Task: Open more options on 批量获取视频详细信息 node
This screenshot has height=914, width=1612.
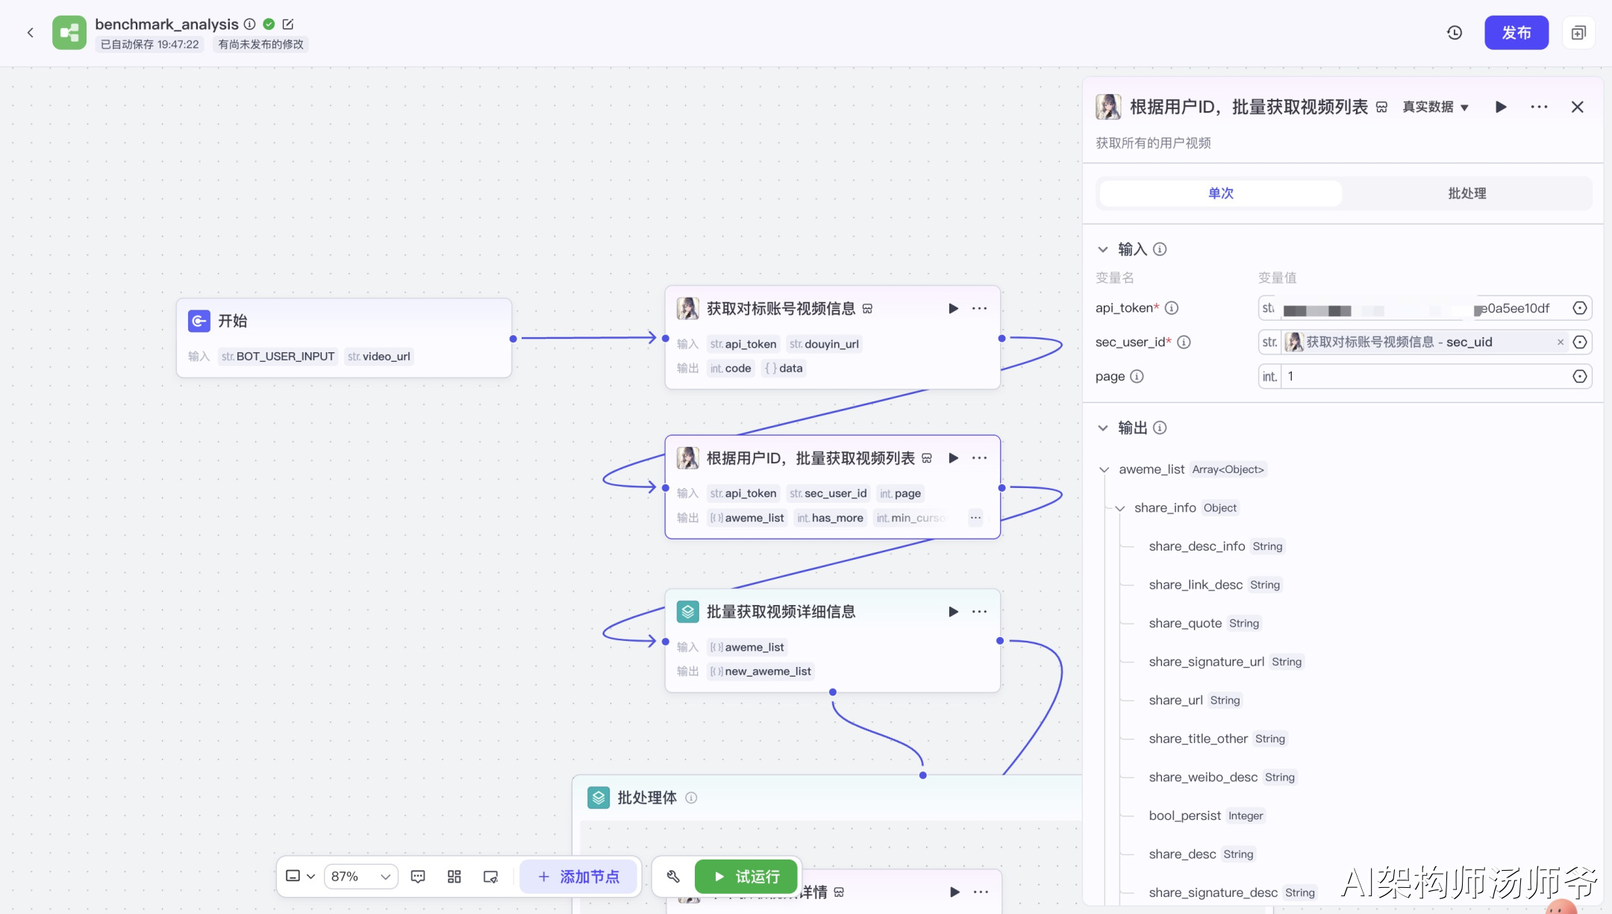Action: tap(979, 612)
